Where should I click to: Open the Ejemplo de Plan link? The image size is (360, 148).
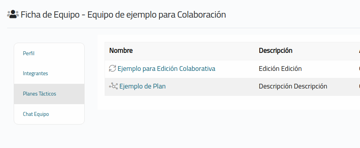point(142,86)
